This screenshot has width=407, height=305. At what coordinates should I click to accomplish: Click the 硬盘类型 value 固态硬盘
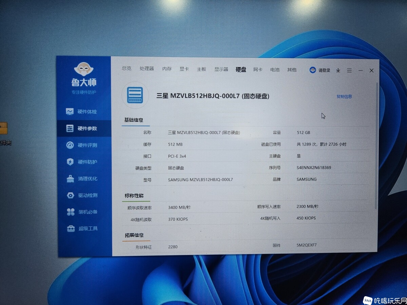[176, 168]
